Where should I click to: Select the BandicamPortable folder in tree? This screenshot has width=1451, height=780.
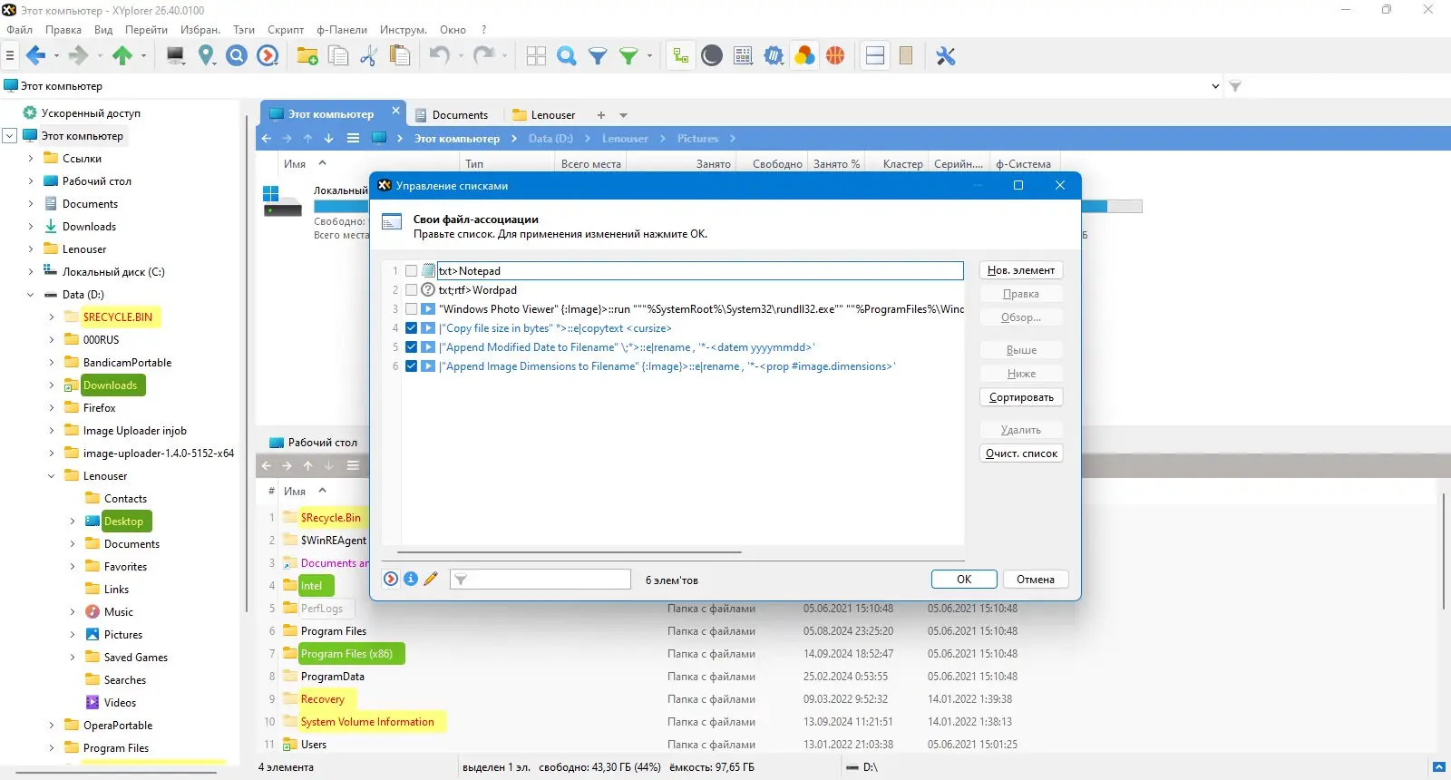pyautogui.click(x=127, y=363)
